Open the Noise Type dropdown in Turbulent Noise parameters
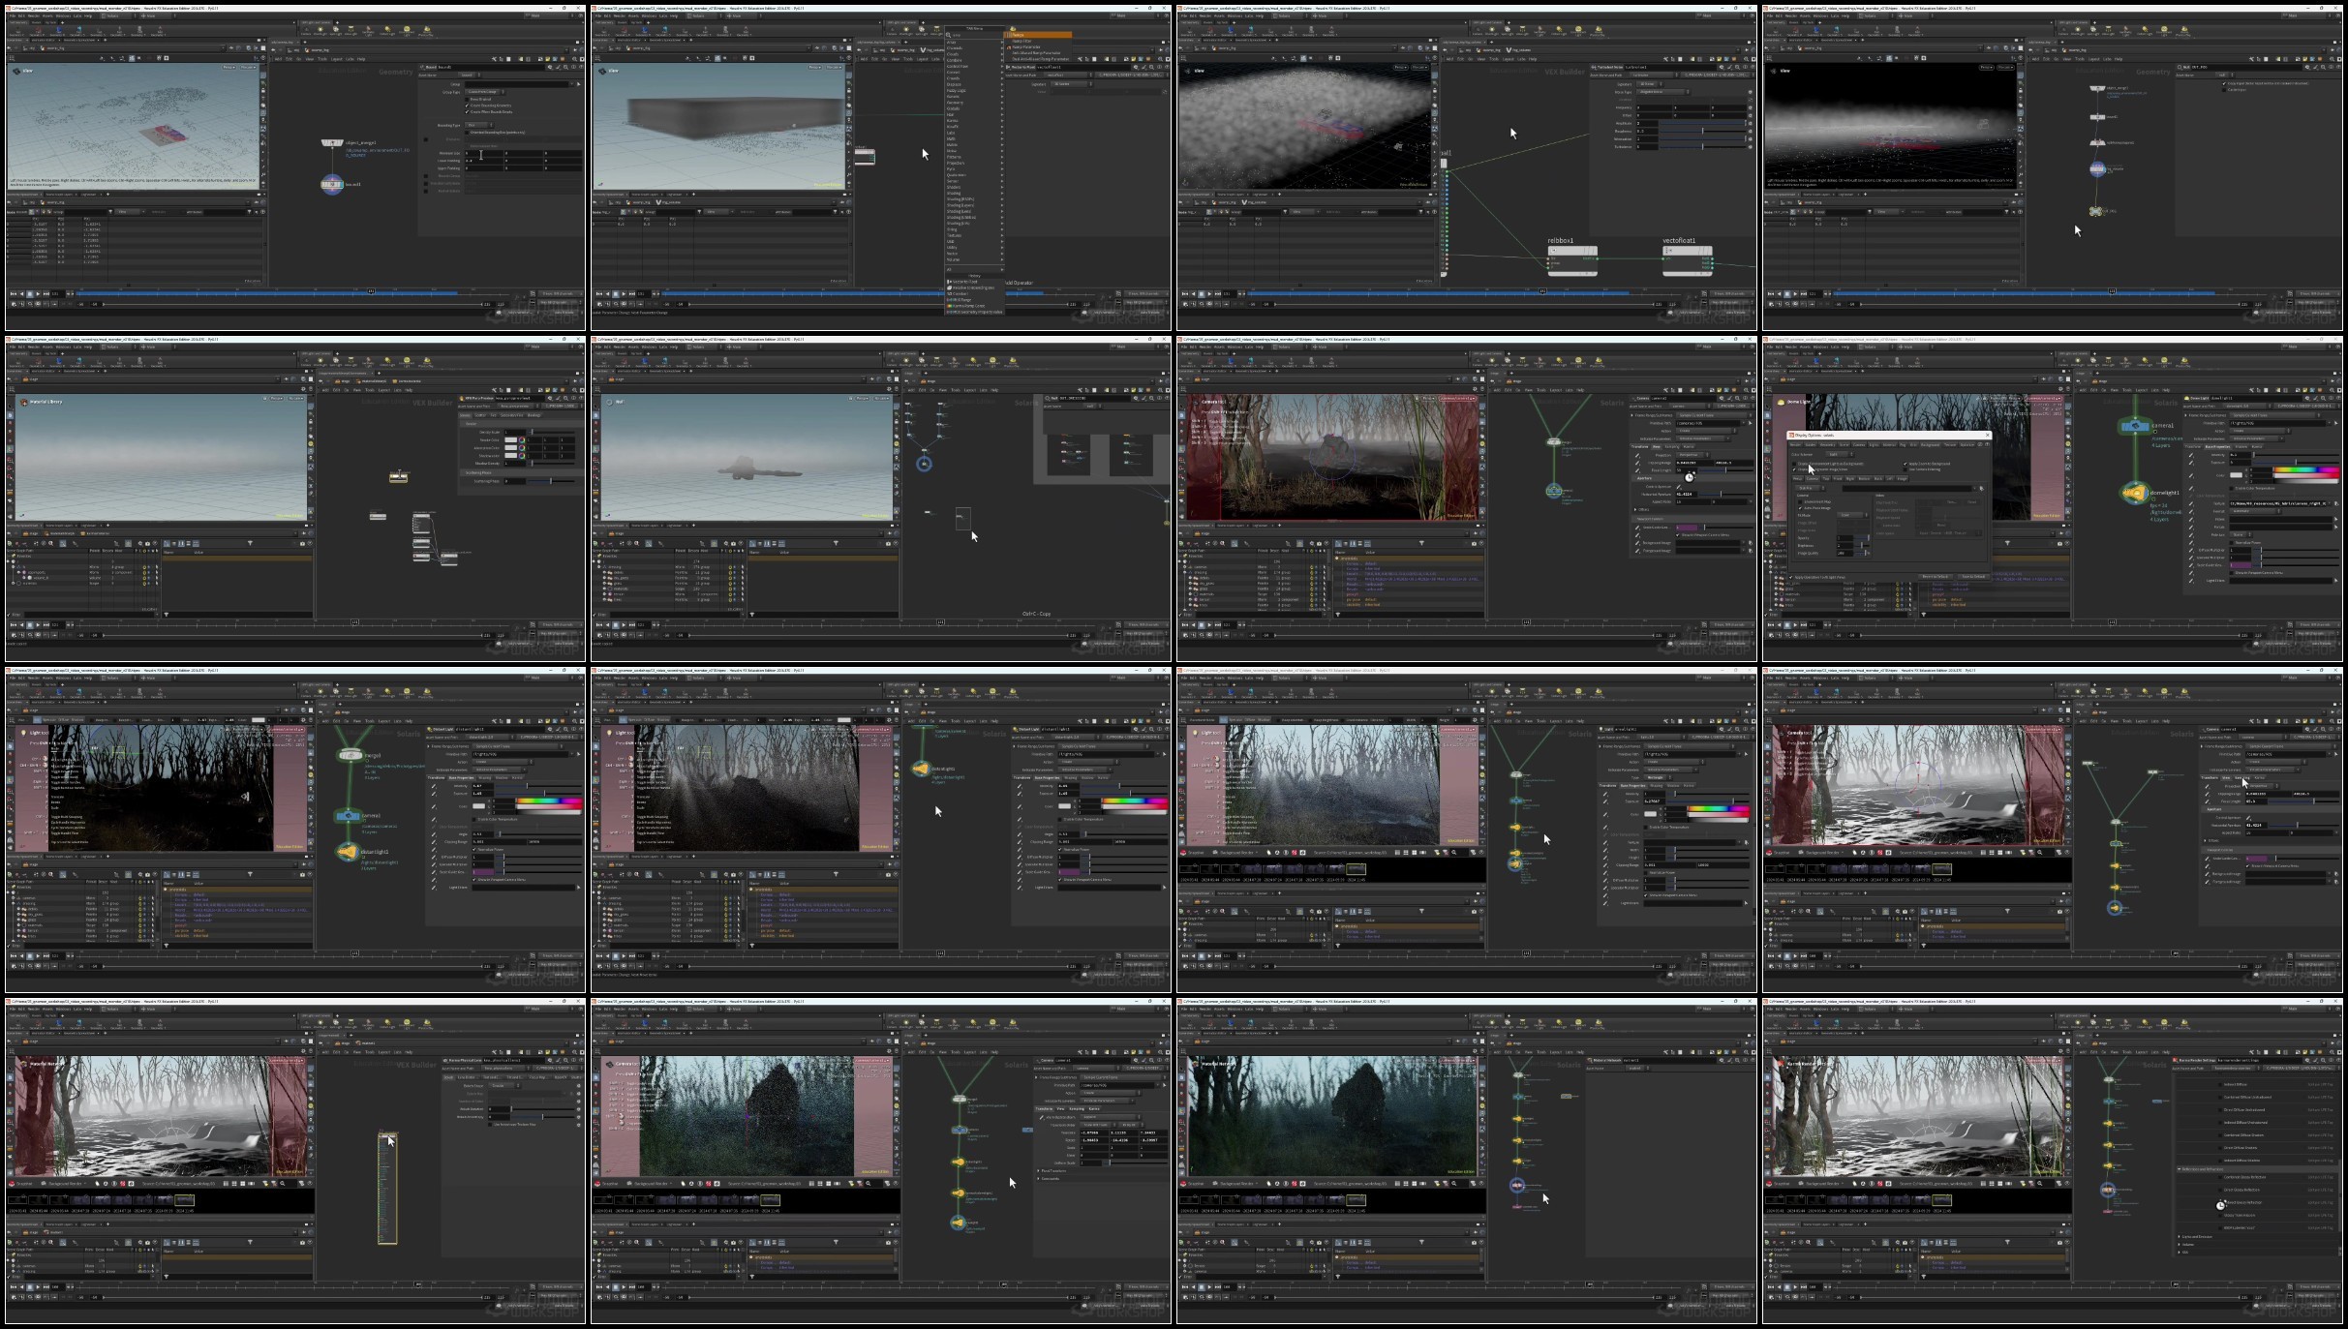This screenshot has height=1329, width=2348. coord(1662,92)
